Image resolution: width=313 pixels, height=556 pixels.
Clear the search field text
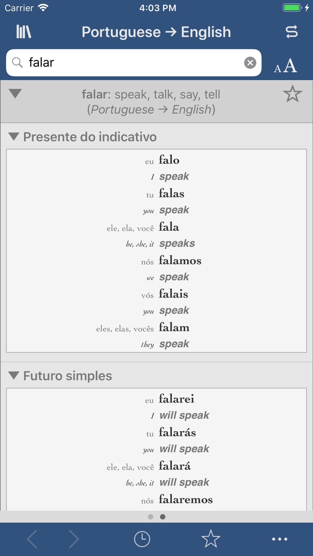click(250, 63)
